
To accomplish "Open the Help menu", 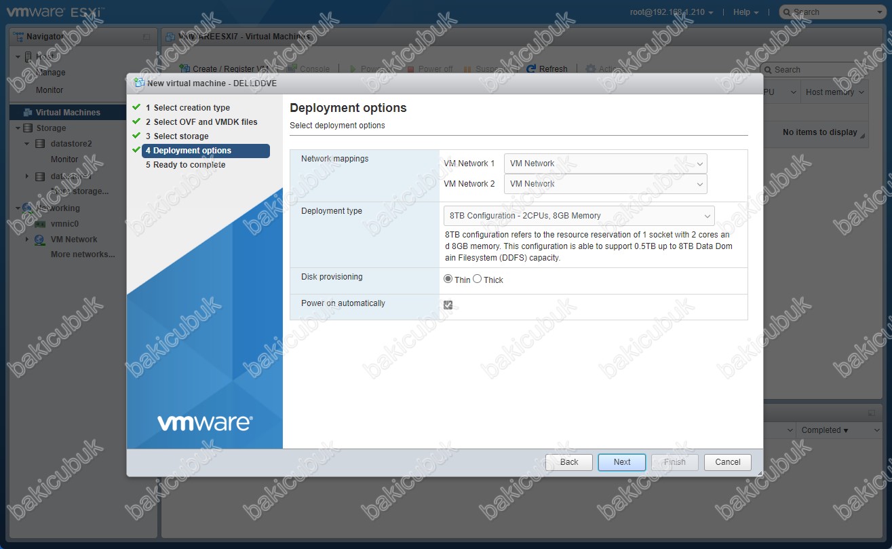I will click(x=745, y=12).
